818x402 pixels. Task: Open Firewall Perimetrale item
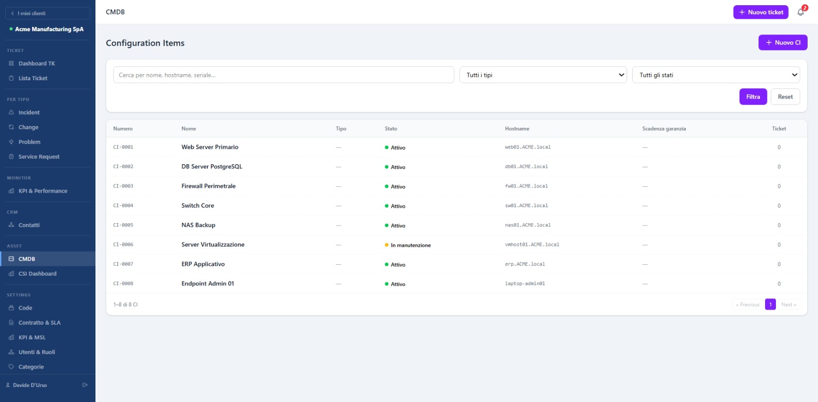pos(208,186)
